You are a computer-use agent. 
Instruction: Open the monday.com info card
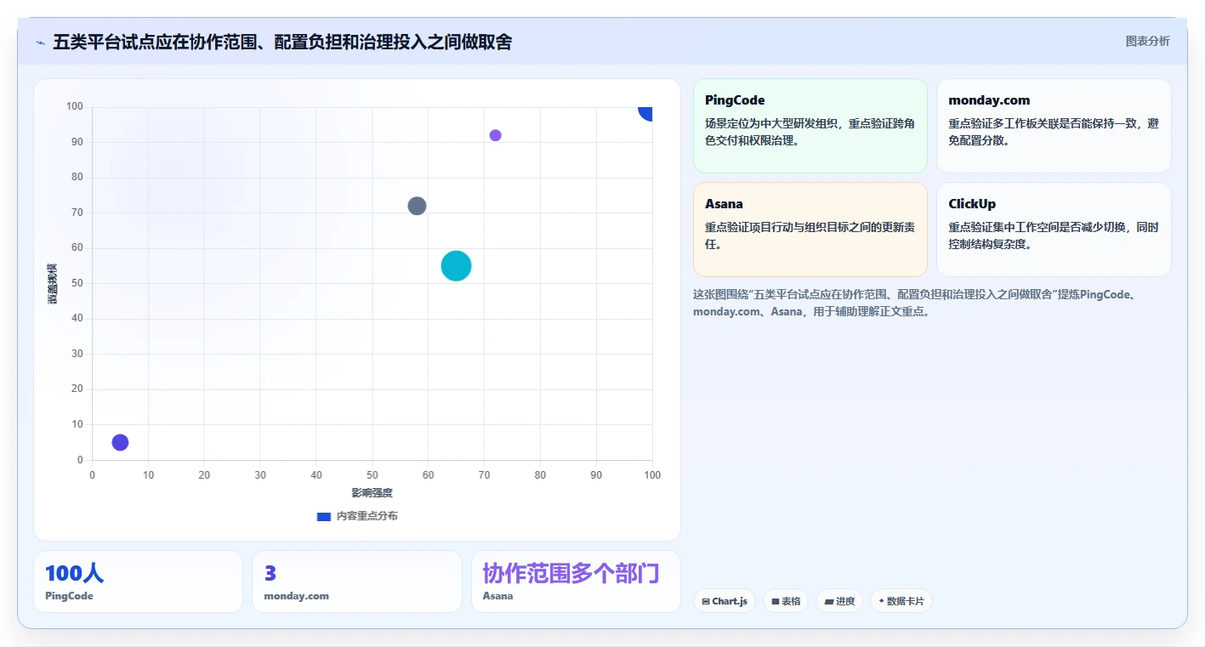(1054, 126)
